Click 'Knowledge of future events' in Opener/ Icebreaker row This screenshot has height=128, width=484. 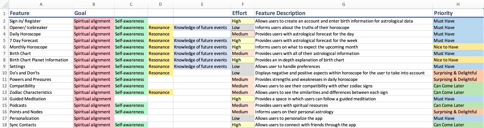pos(202,28)
